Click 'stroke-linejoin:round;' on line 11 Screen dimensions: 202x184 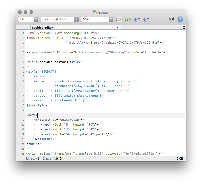coord(116,81)
